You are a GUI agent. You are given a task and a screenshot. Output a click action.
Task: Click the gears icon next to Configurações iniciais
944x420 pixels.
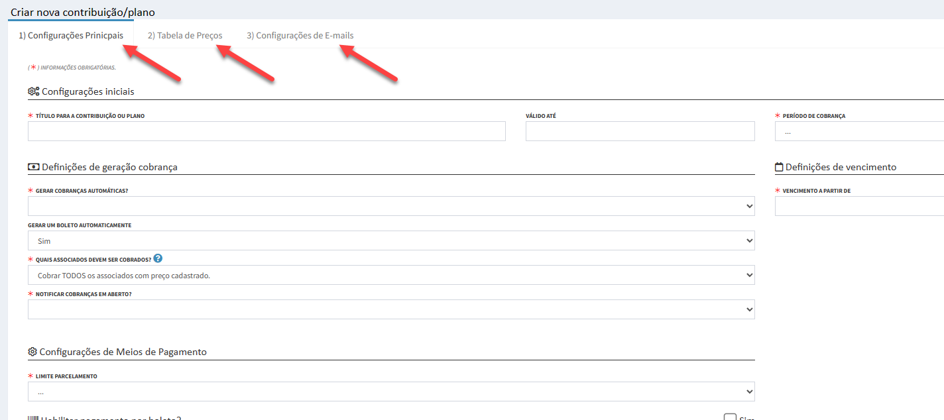pos(33,91)
